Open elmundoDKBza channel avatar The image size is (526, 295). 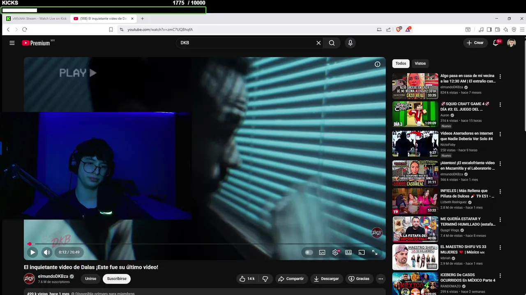(29, 279)
